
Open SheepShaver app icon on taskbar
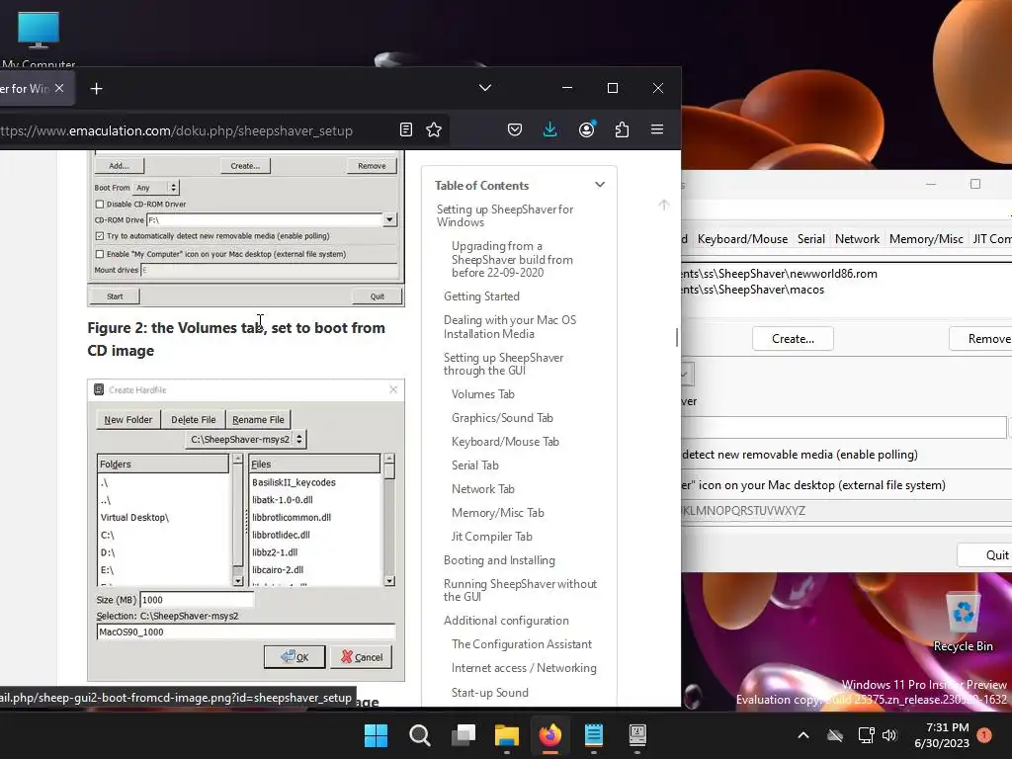click(x=637, y=735)
